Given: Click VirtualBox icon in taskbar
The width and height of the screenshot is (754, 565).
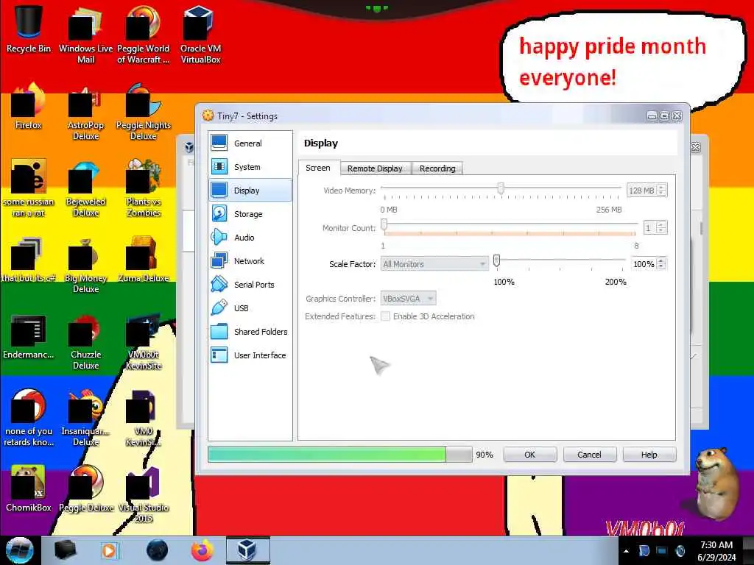Looking at the screenshot, I should click(247, 550).
